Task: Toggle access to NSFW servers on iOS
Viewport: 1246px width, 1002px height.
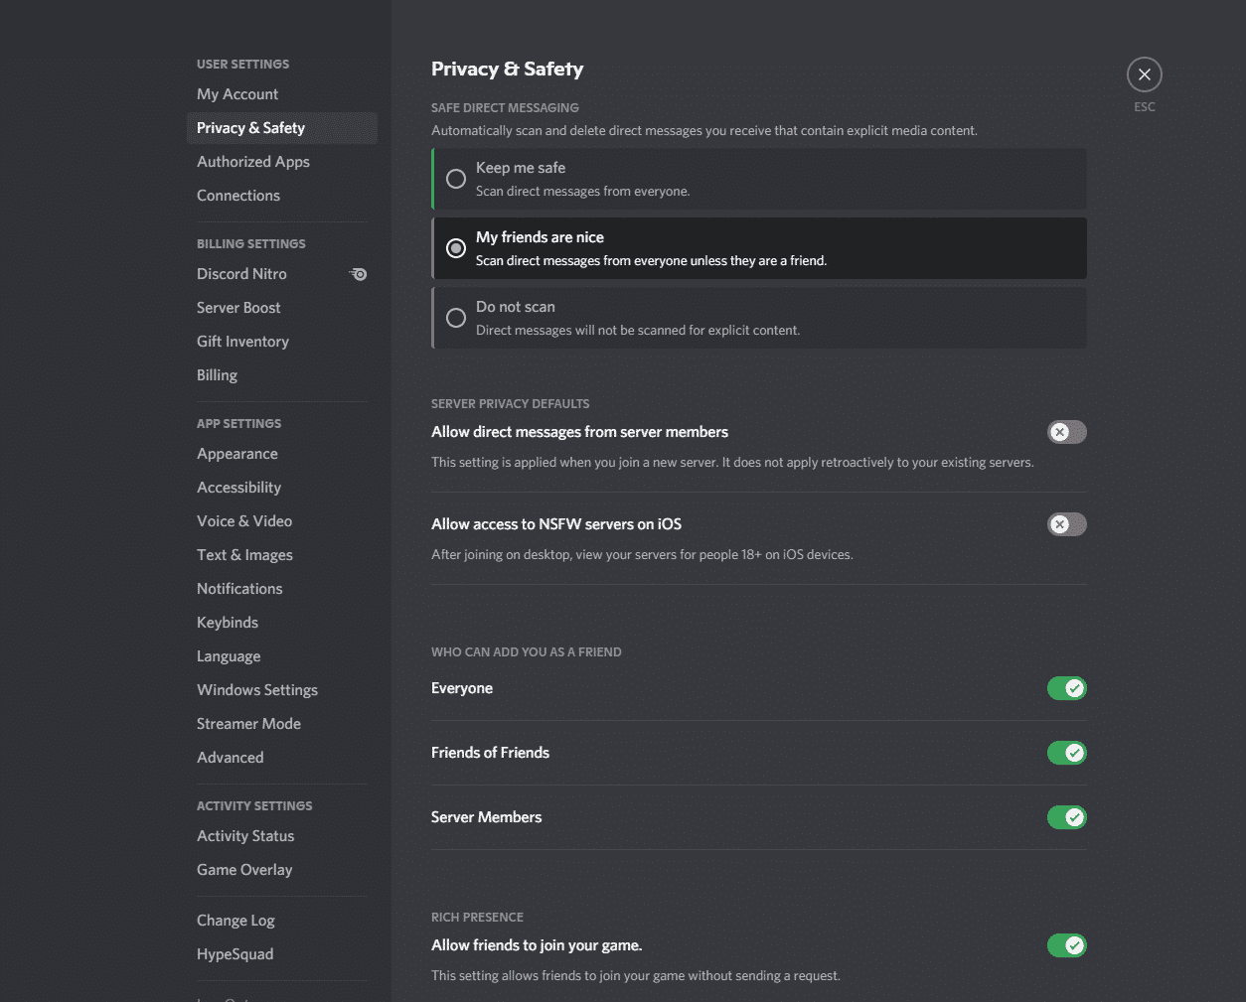Action: [1067, 524]
